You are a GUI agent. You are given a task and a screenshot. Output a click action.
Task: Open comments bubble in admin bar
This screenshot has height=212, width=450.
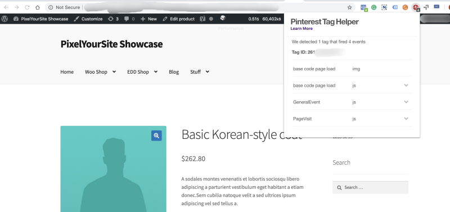(x=129, y=19)
